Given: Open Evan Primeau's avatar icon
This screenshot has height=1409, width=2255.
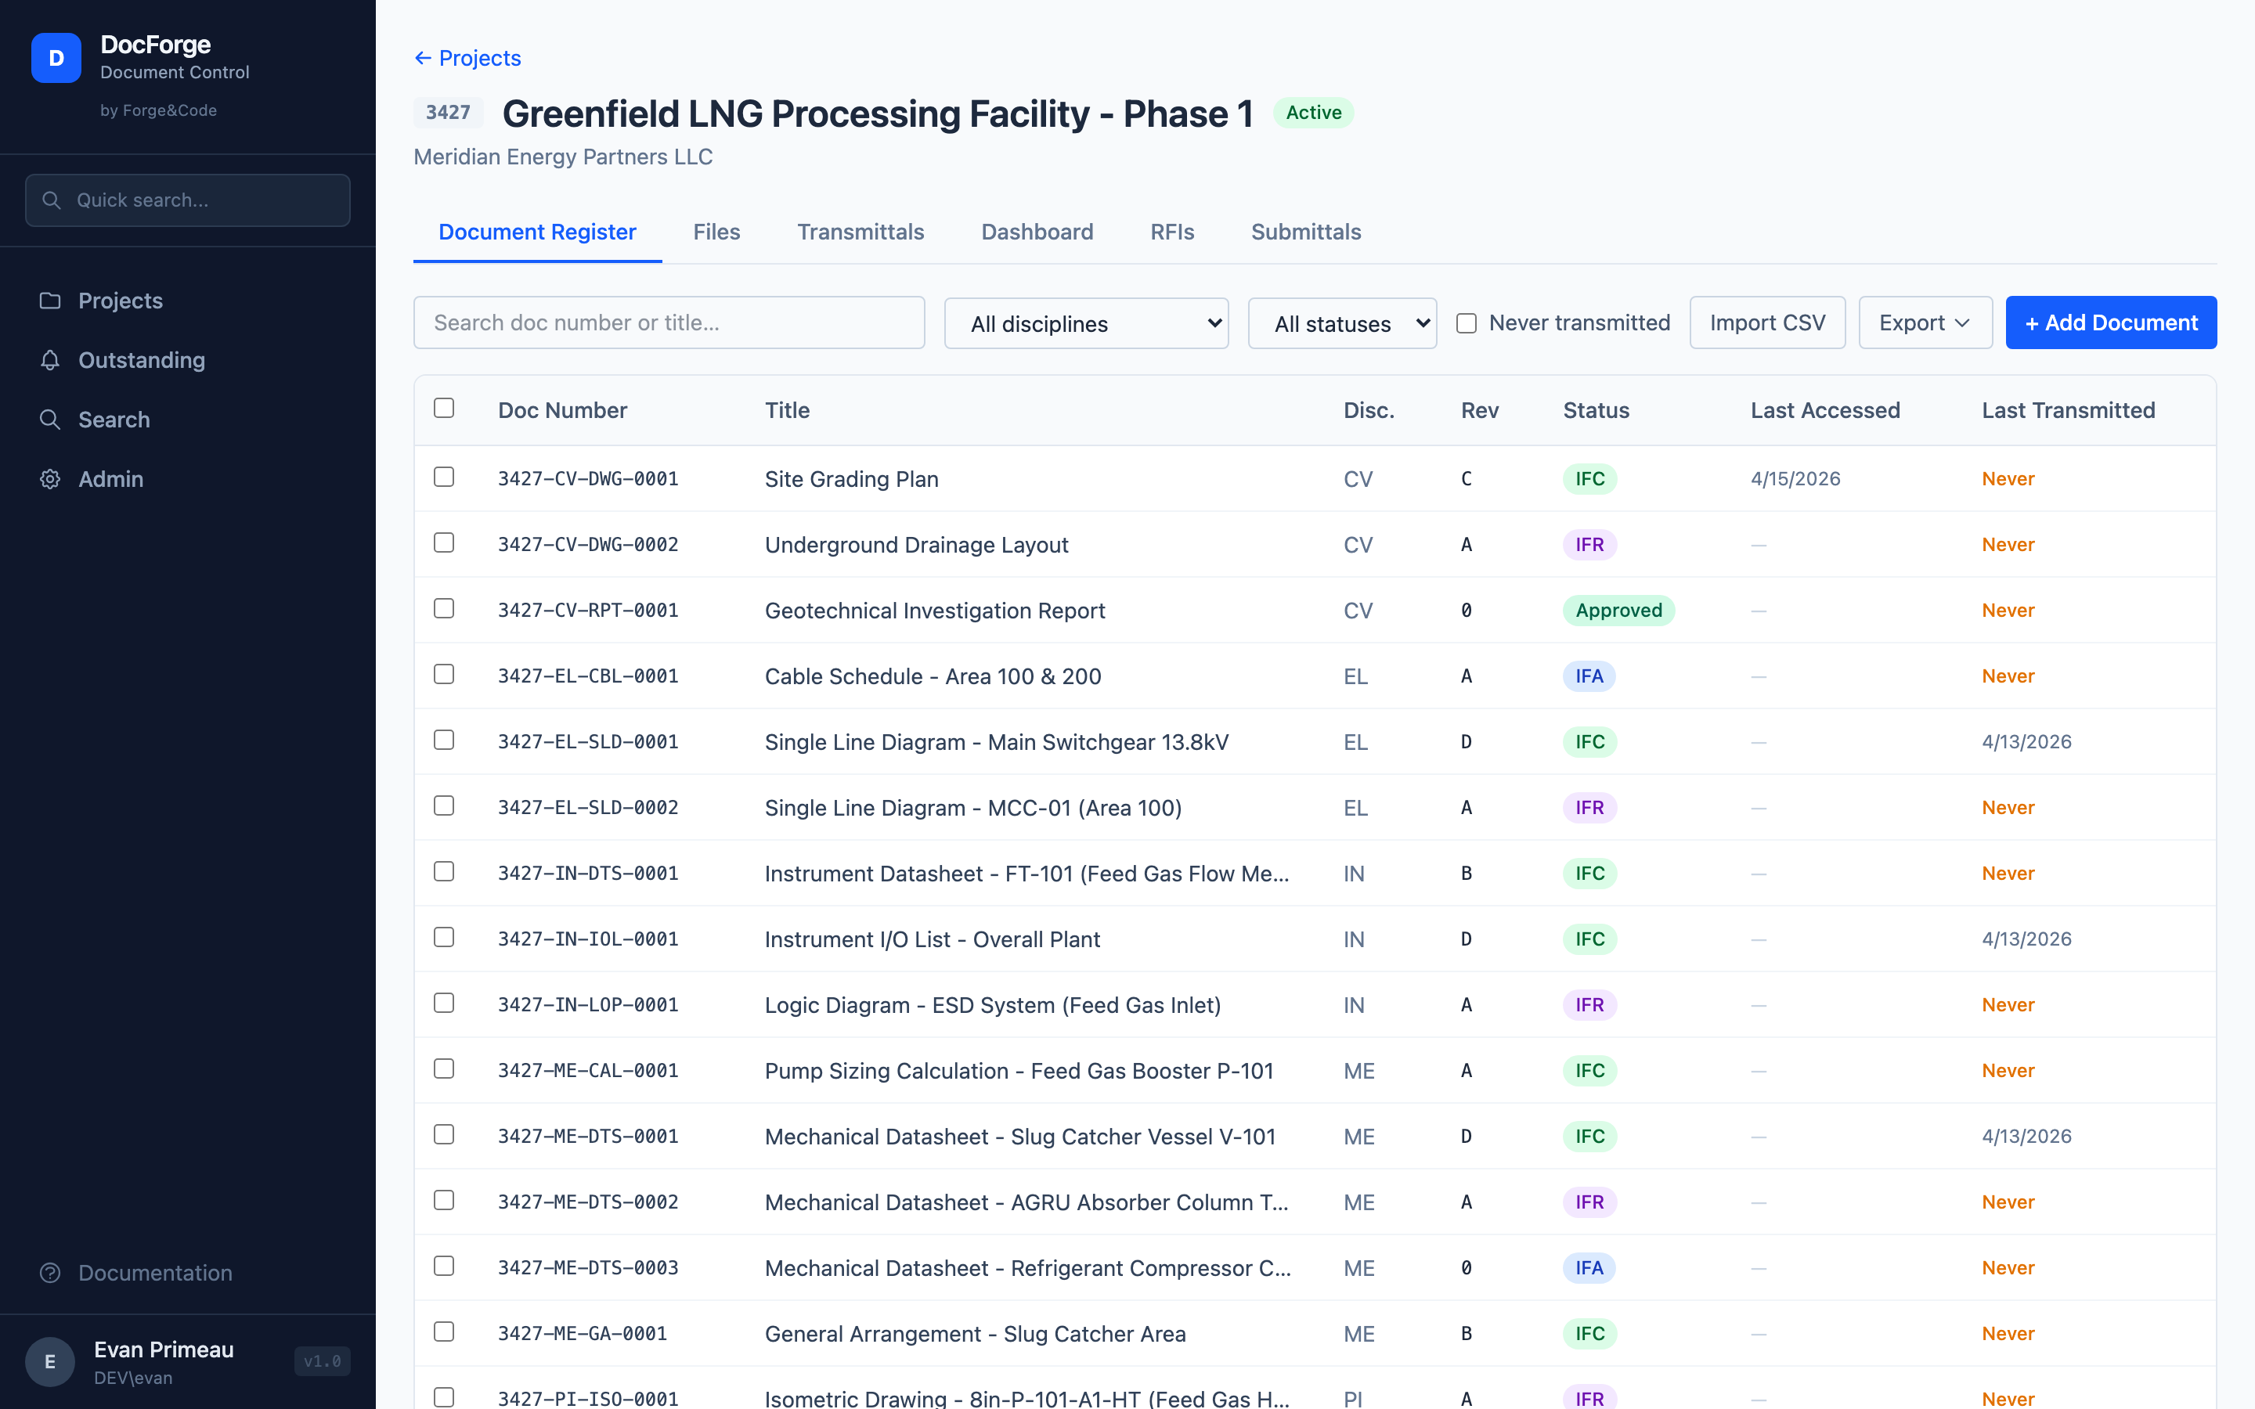Looking at the screenshot, I should pyautogui.click(x=49, y=1360).
